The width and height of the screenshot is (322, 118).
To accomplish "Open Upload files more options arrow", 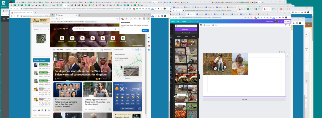I will click(196, 29).
